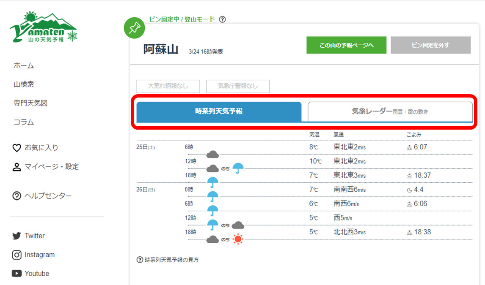
Task: Click the Youtube play icon
Action: pyautogui.click(x=17, y=274)
